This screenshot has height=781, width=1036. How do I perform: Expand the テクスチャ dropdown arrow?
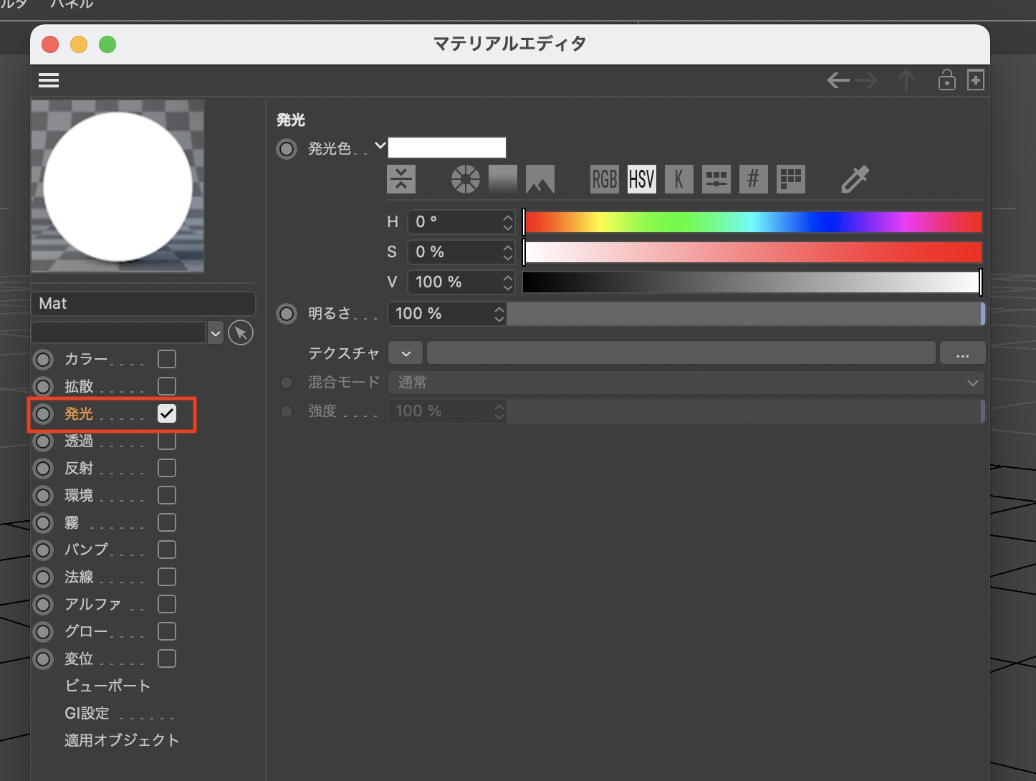[406, 353]
